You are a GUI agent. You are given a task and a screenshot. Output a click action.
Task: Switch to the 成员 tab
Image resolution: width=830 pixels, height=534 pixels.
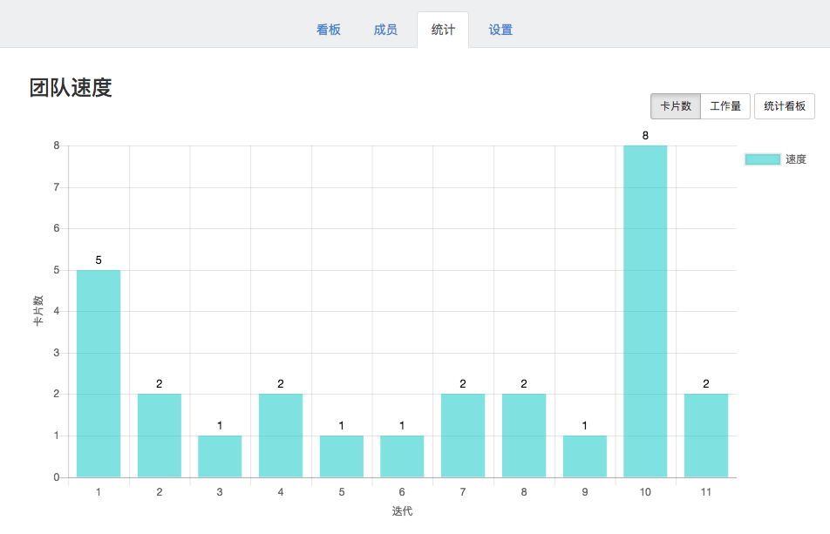point(385,30)
